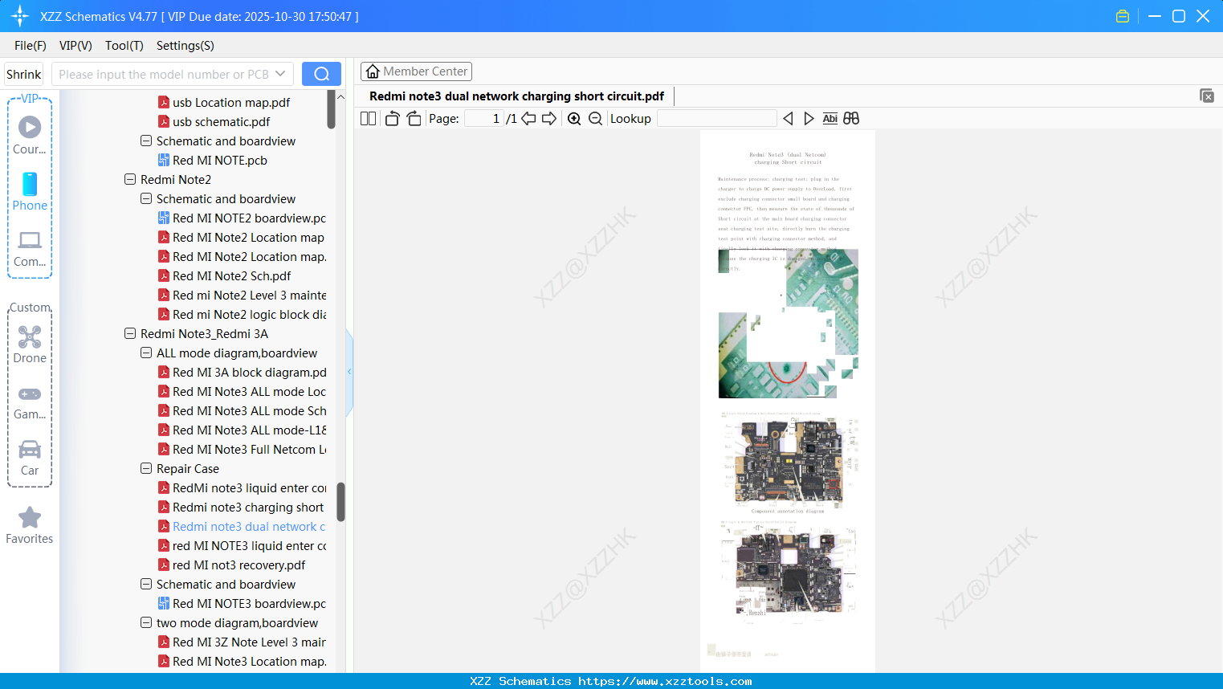Open usb schematic.pdf
The image size is (1223, 689).
[221, 121]
